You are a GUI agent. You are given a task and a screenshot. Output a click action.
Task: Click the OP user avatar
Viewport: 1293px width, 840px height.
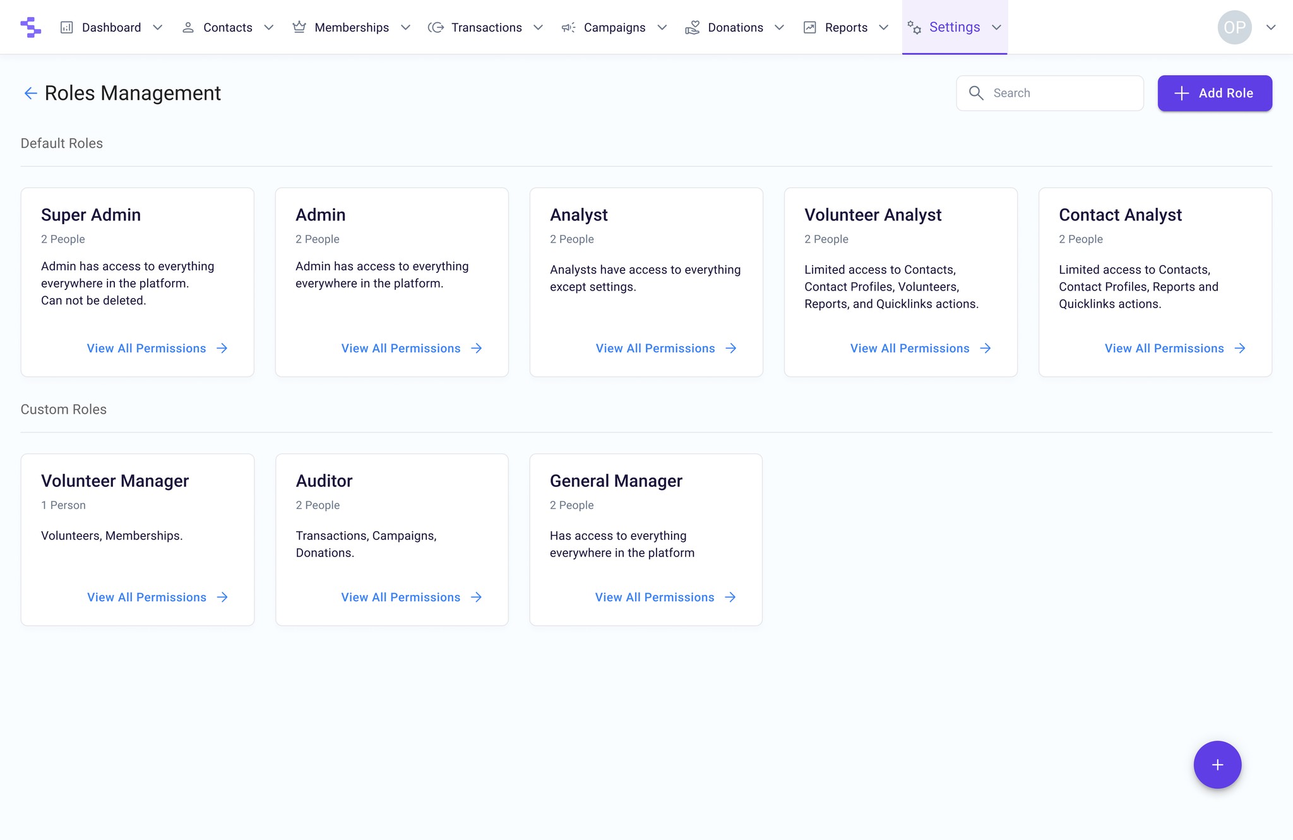[x=1234, y=27]
